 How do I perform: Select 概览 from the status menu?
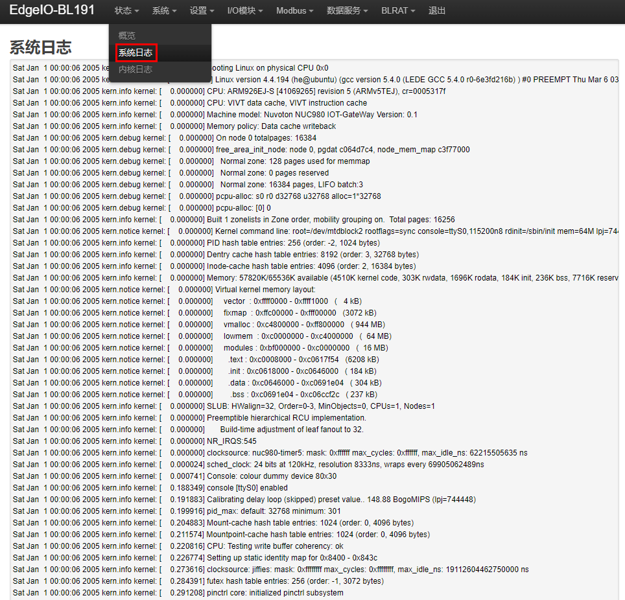tap(127, 36)
